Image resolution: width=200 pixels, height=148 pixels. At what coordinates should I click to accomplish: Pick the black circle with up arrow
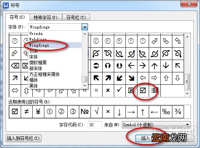108,66
